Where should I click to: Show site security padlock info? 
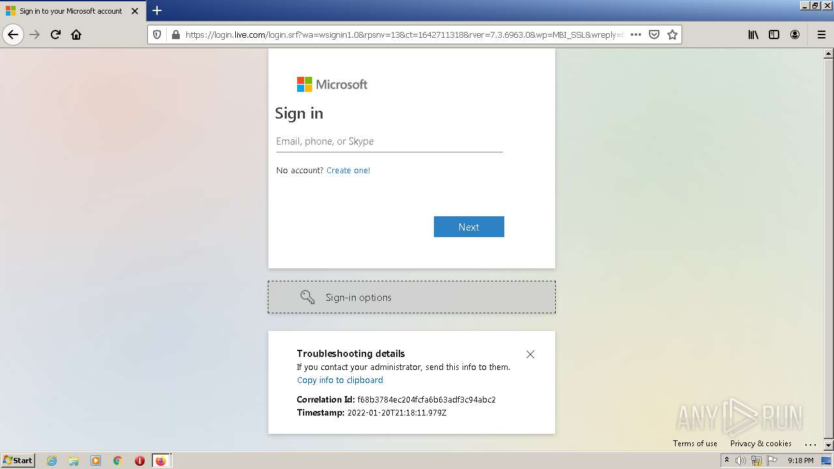pos(175,35)
